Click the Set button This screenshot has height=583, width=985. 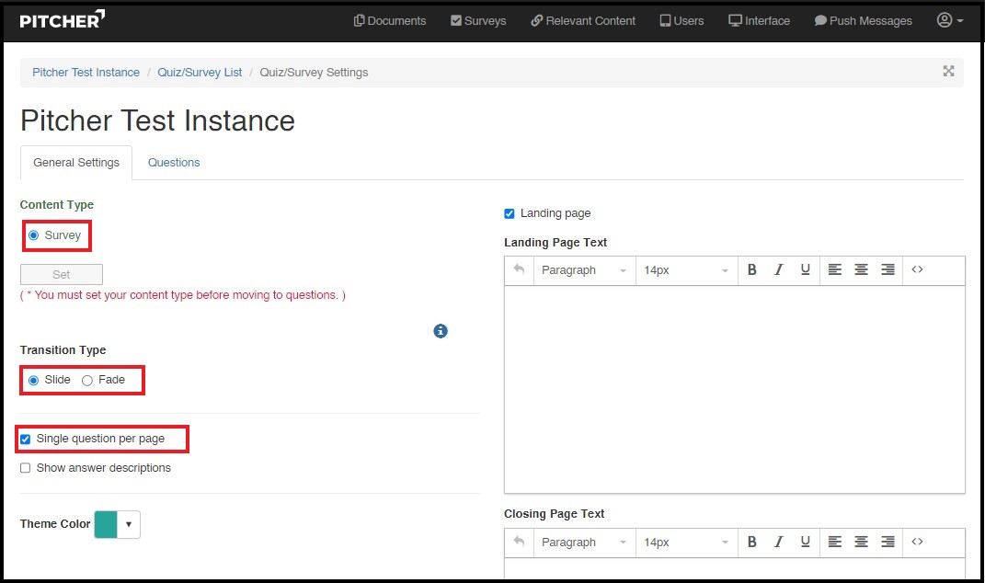[62, 274]
